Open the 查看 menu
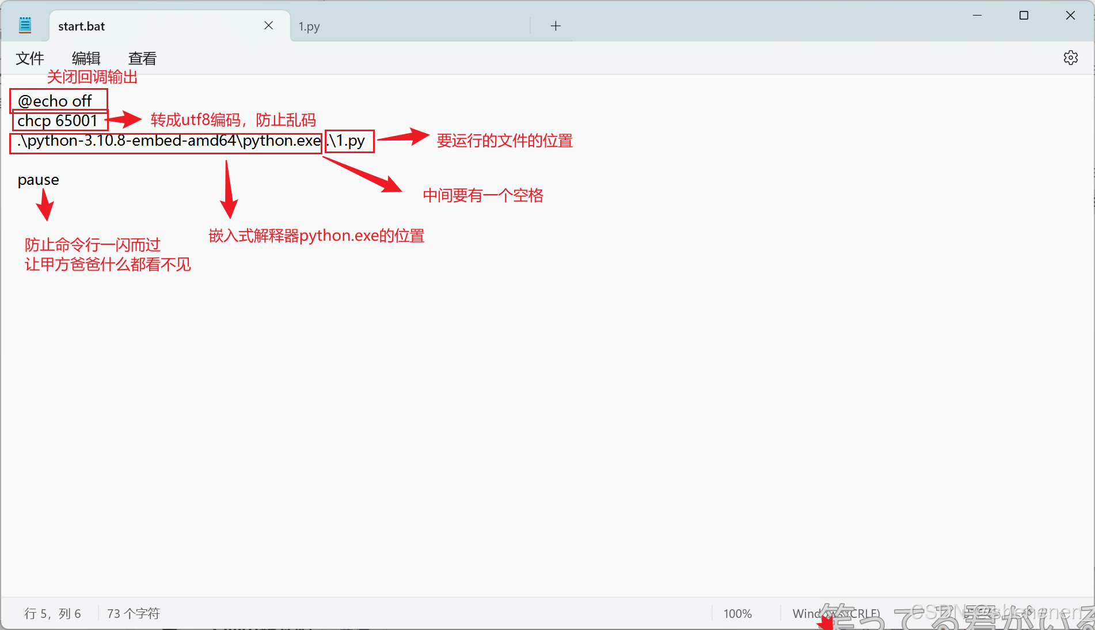 (x=142, y=58)
